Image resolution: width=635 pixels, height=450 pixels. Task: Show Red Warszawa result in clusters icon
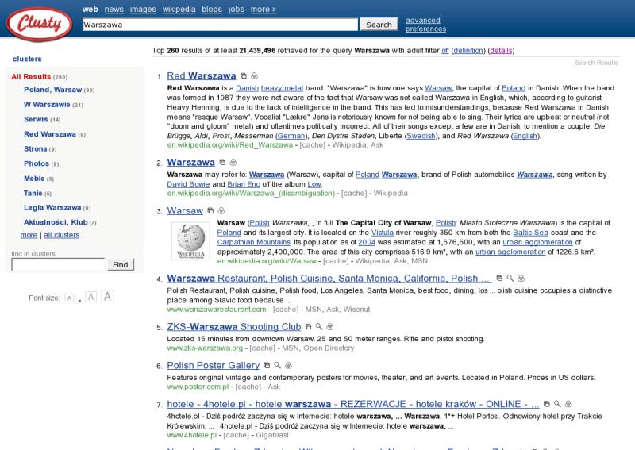(x=254, y=75)
